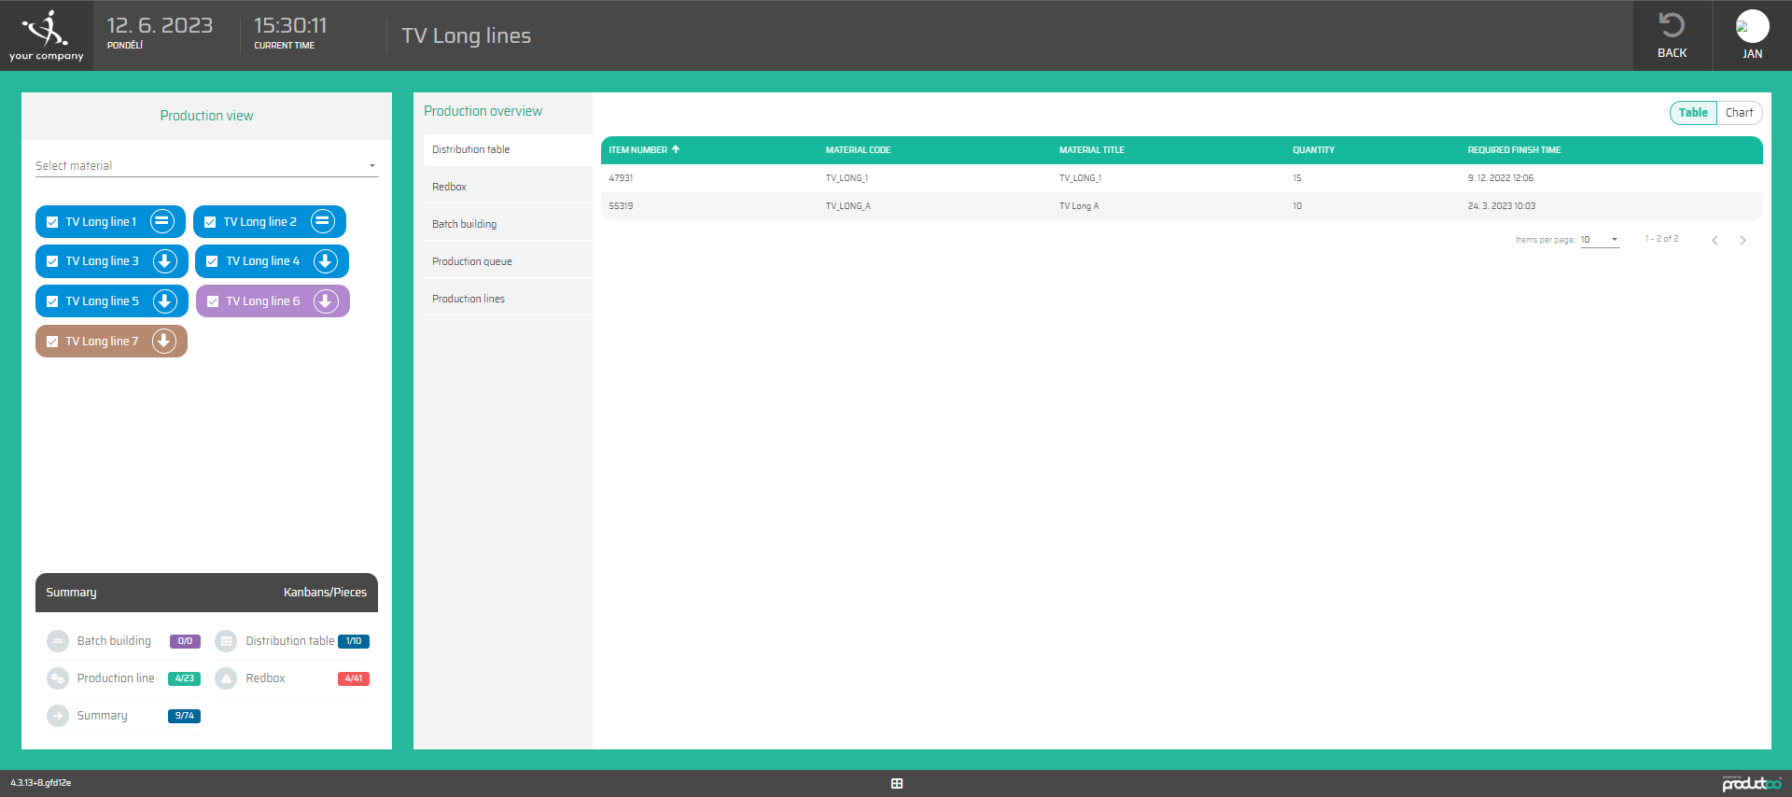Click the grid icon in bottom status bar

pos(896,784)
